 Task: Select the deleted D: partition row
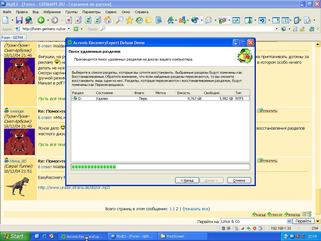tap(160, 99)
